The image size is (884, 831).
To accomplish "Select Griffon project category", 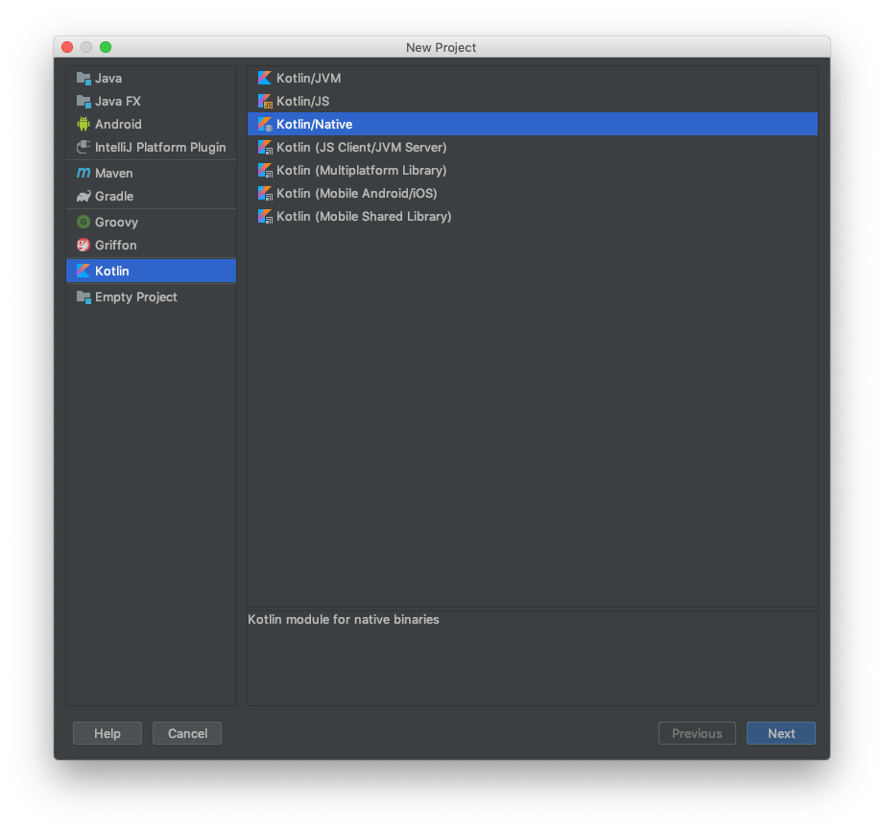I will point(151,246).
